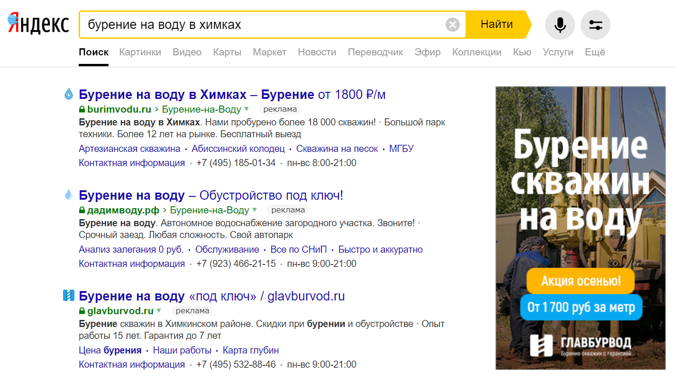Open Бурение-на-Воду path after дадимводу.рф
Screen dimensions: 675x380
[210, 210]
